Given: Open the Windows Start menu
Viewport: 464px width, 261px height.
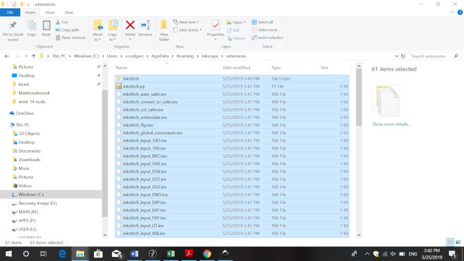Looking at the screenshot, I should pos(8,253).
